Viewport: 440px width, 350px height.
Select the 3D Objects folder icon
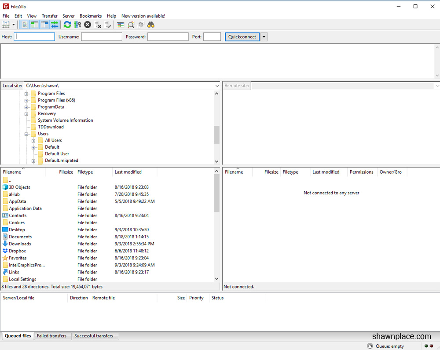click(x=5, y=187)
